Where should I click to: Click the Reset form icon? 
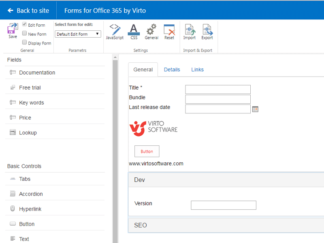point(169,30)
